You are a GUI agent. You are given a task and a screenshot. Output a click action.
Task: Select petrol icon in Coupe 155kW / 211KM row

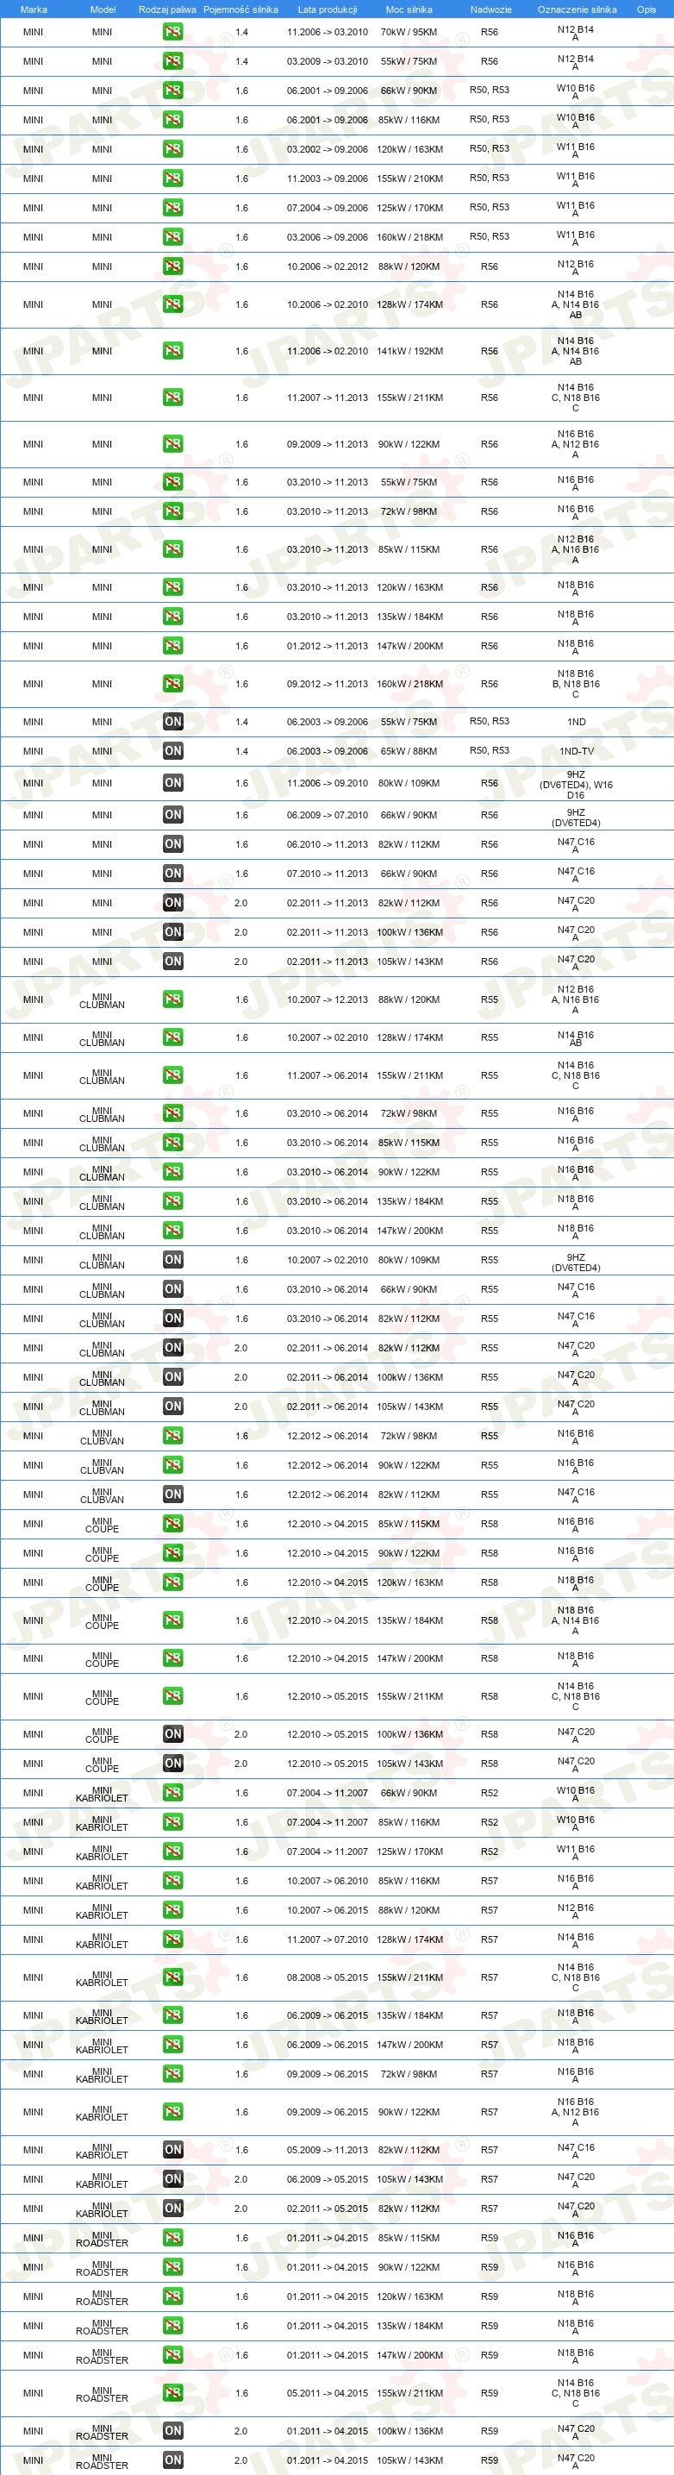tap(173, 1695)
